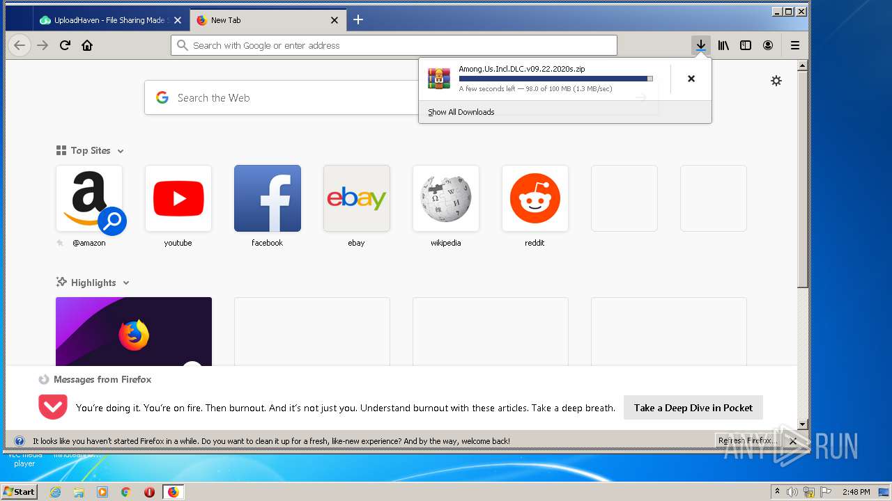Image resolution: width=892 pixels, height=501 pixels.
Task: Click the Refresh Firefox button
Action: click(x=747, y=440)
